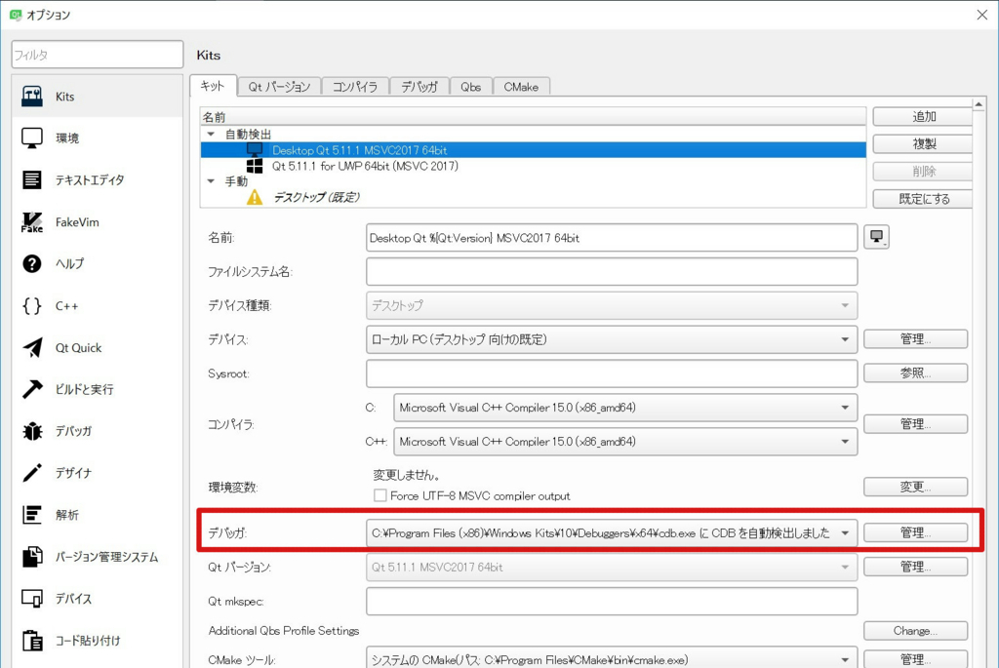Click the monitor icon of Desktop Qt 5.11.1 kit
The height and width of the screenshot is (668, 999).
[255, 149]
